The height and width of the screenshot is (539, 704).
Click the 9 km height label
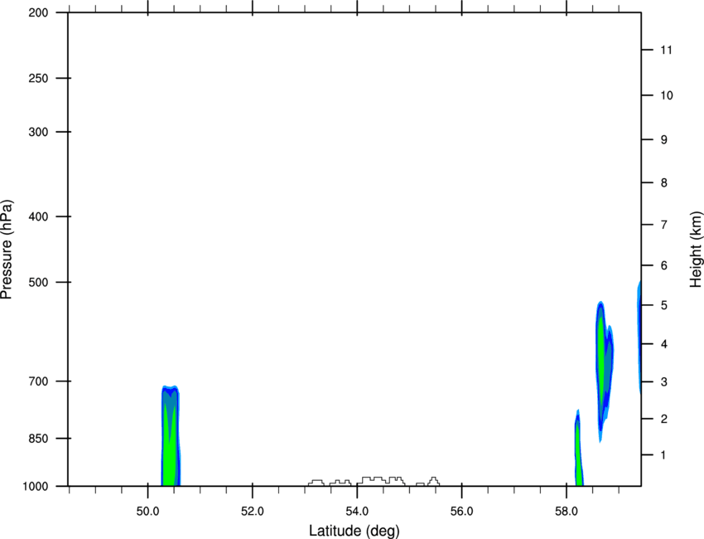(663, 140)
